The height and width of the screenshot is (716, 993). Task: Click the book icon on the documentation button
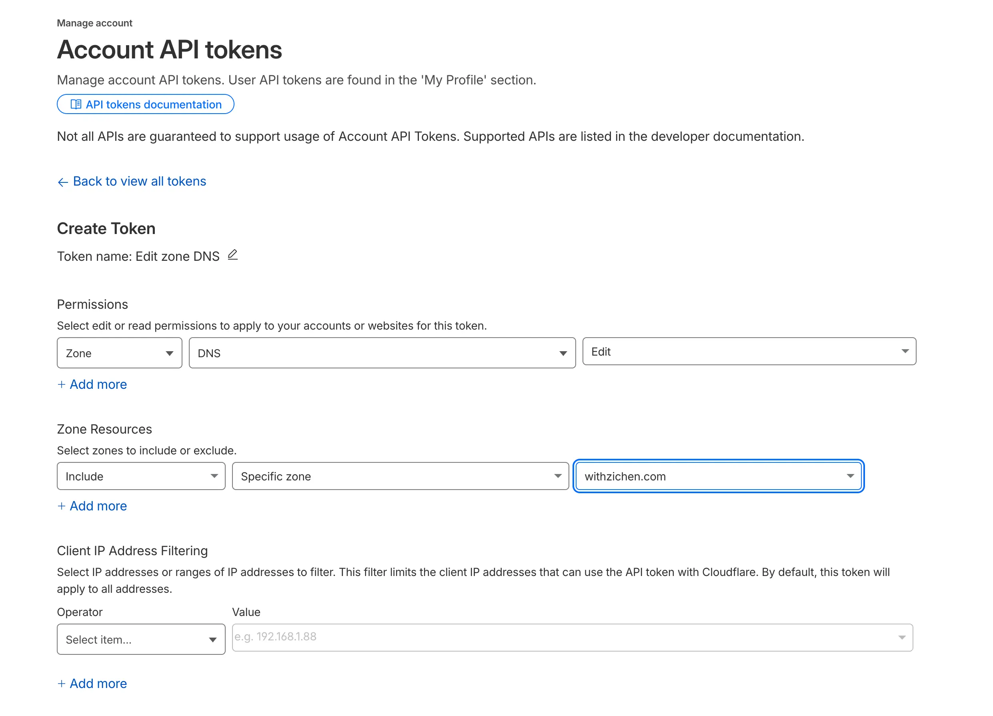(77, 104)
